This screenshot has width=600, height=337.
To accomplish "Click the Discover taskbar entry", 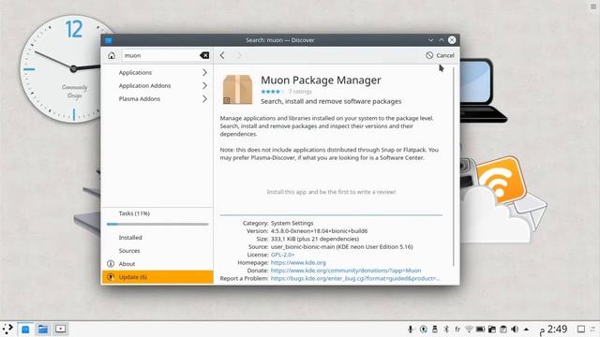I will pos(25,329).
